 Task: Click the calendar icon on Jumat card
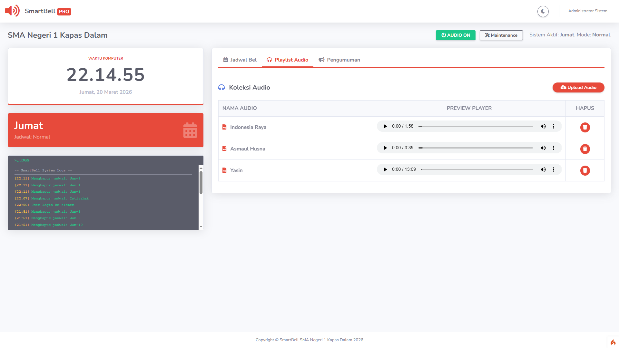pos(190,130)
